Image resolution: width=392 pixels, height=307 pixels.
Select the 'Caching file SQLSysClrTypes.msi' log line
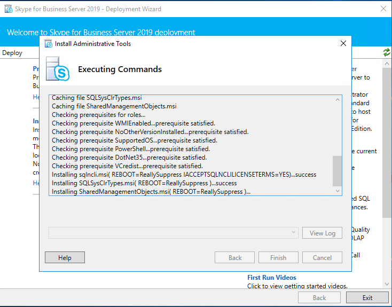coord(97,98)
